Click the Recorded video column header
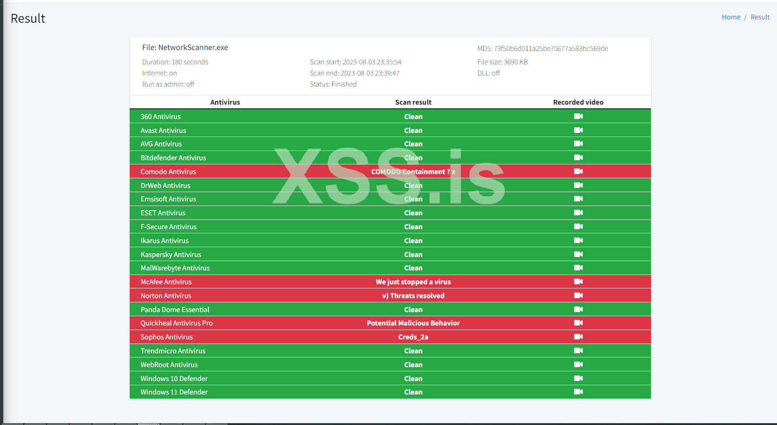The width and height of the screenshot is (777, 425). tap(578, 102)
